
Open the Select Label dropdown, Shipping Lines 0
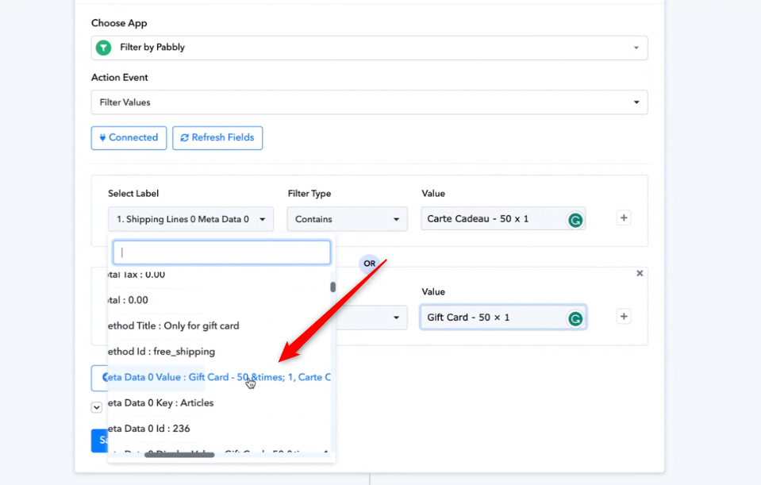pyautogui.click(x=190, y=219)
